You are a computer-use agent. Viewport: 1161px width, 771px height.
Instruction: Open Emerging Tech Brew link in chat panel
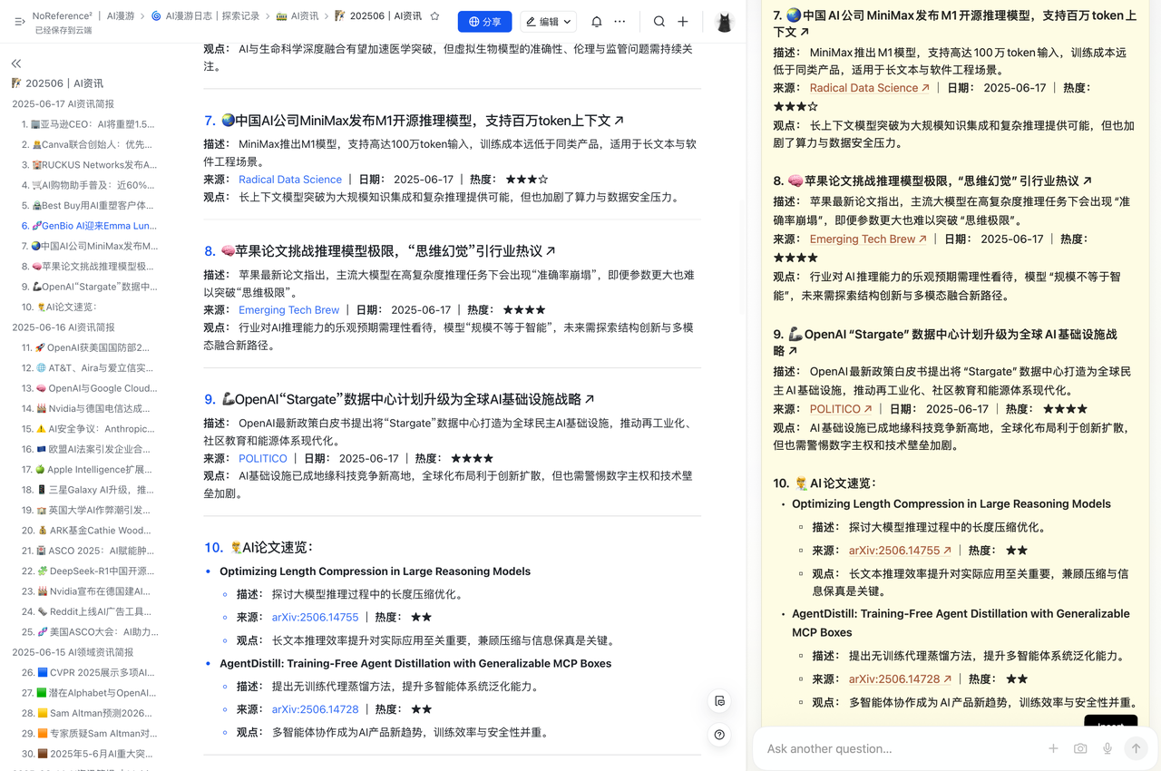coord(868,239)
